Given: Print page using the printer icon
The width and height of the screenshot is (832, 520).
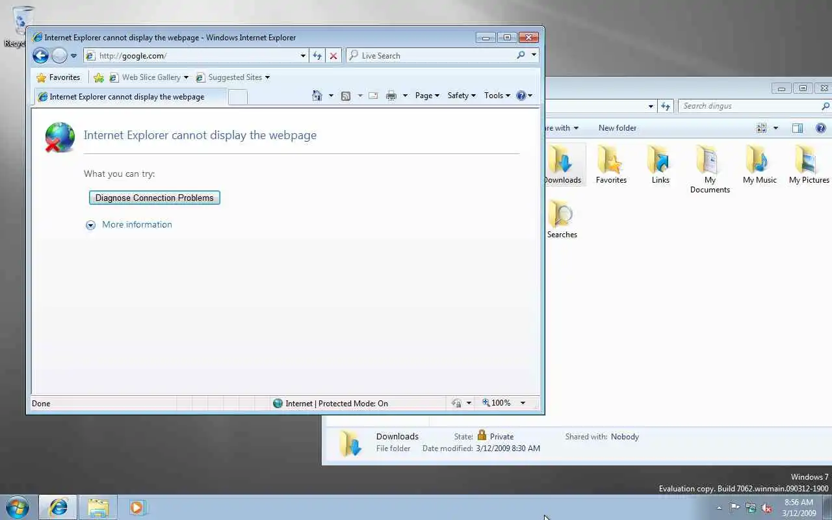Looking at the screenshot, I should (391, 96).
